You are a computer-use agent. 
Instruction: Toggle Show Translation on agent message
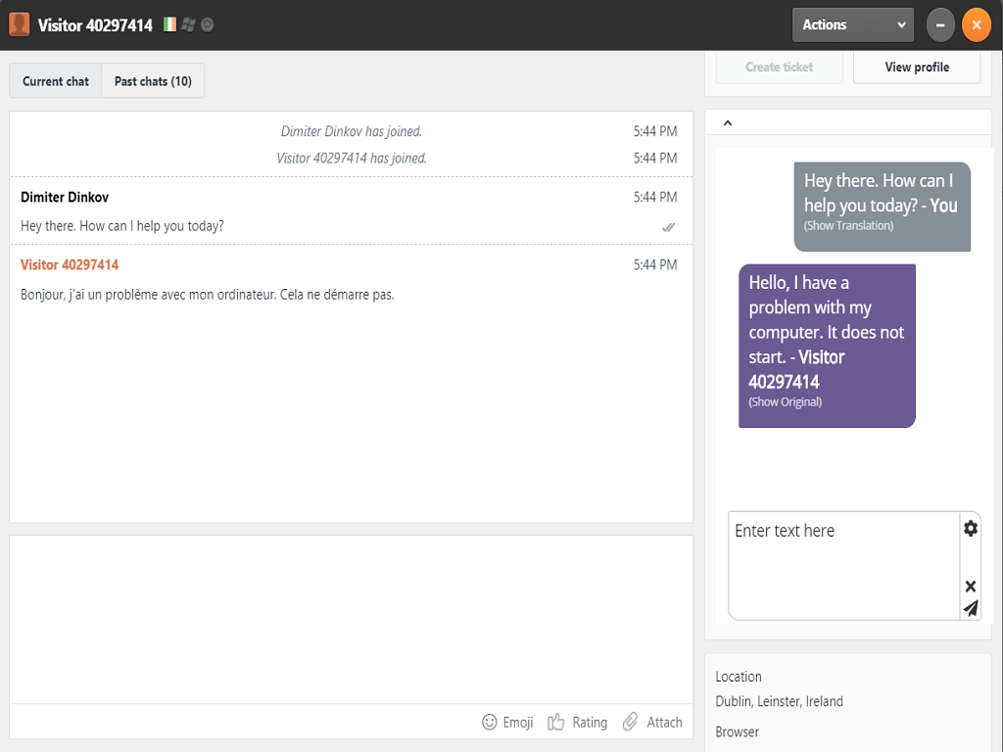pyautogui.click(x=848, y=226)
